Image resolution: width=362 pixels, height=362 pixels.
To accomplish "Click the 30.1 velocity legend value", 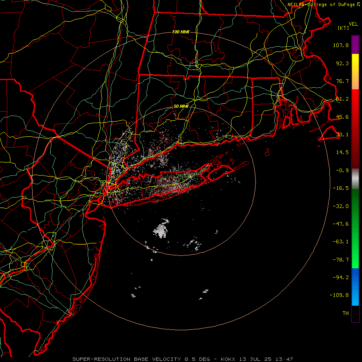I will (342, 135).
